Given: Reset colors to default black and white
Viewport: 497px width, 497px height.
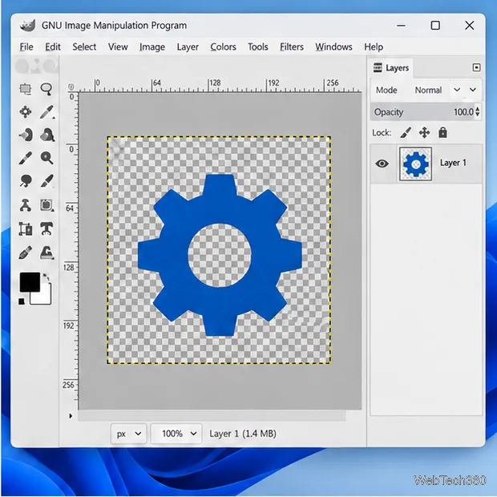Looking at the screenshot, I should [21, 301].
